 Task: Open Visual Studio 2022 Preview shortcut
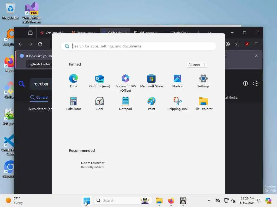point(32,13)
